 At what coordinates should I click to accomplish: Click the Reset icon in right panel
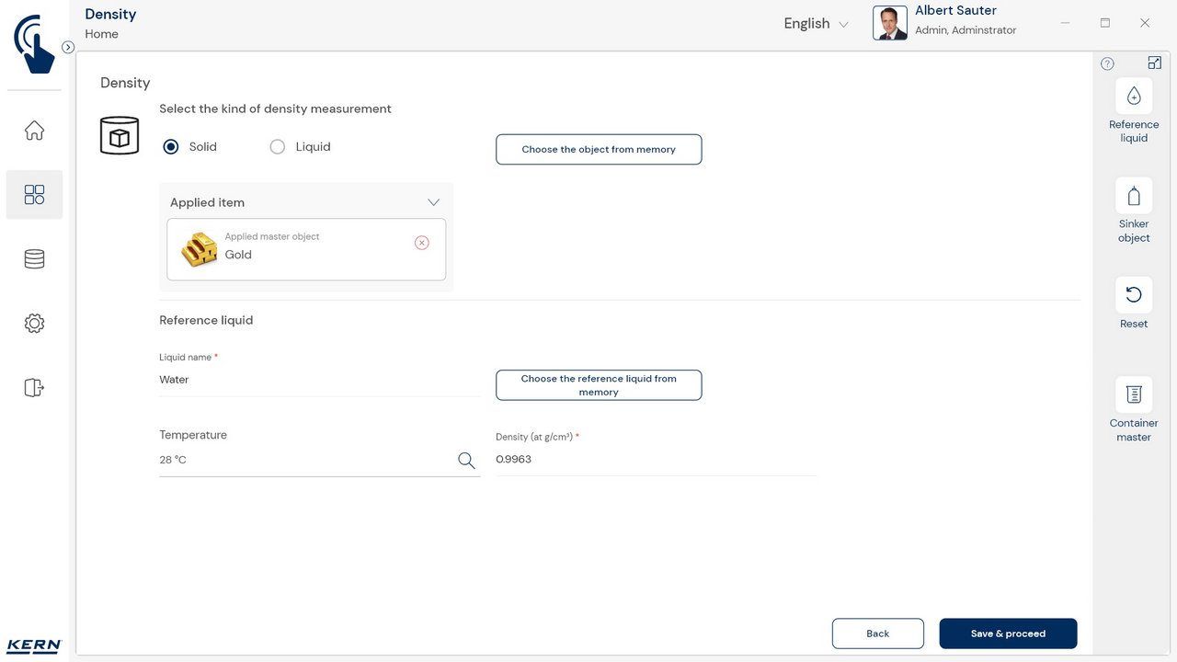[1133, 295]
